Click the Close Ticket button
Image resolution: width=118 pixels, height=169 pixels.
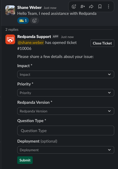tap(102, 43)
